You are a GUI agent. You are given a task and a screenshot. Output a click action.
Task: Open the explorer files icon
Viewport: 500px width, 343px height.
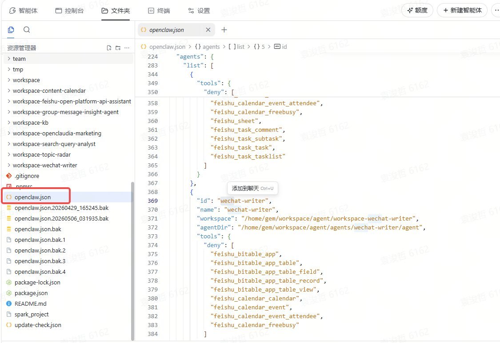coord(11,30)
